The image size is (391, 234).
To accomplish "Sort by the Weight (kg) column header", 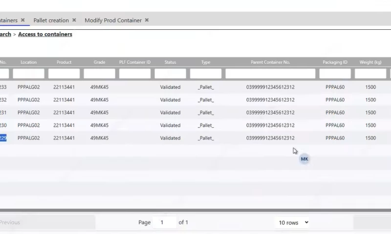I will point(370,62).
